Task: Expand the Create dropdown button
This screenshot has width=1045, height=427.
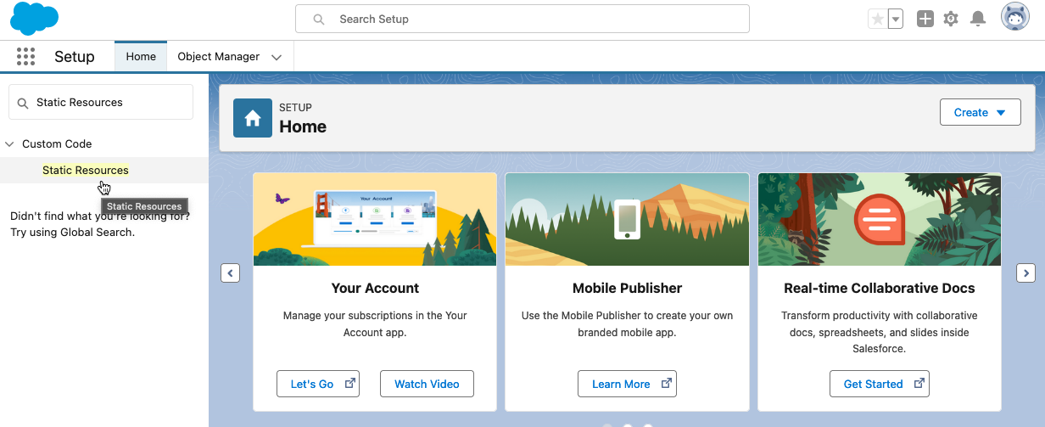Action: [980, 112]
